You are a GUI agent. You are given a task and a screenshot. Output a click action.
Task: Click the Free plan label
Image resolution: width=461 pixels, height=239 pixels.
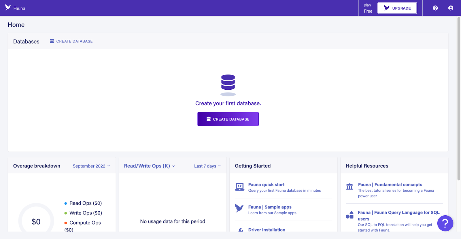coord(368,11)
